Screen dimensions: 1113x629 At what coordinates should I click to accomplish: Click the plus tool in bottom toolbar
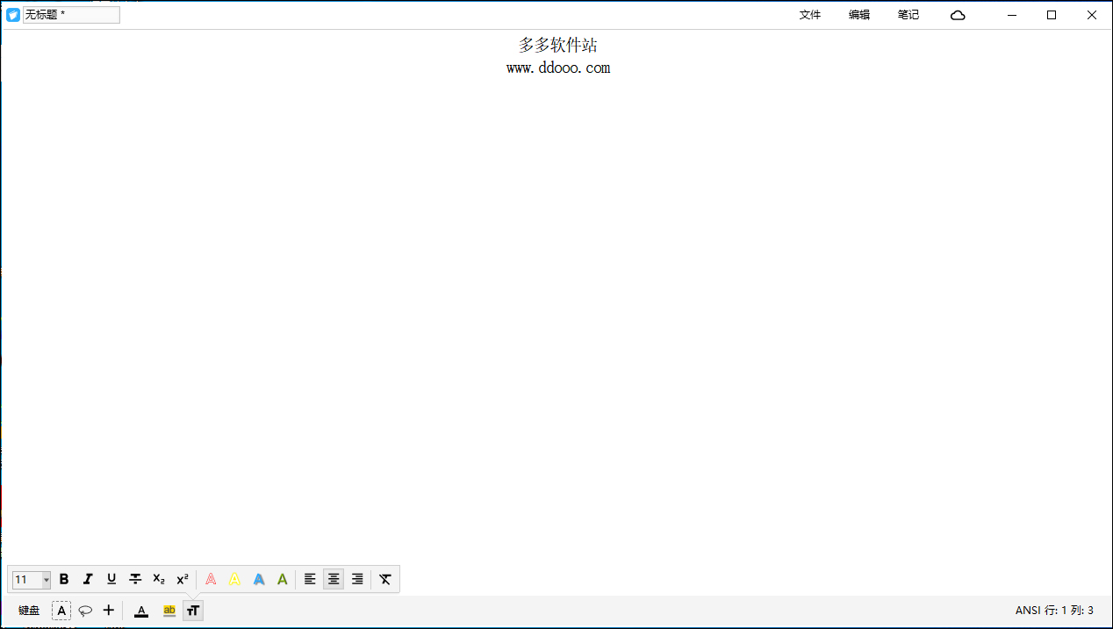pos(108,610)
